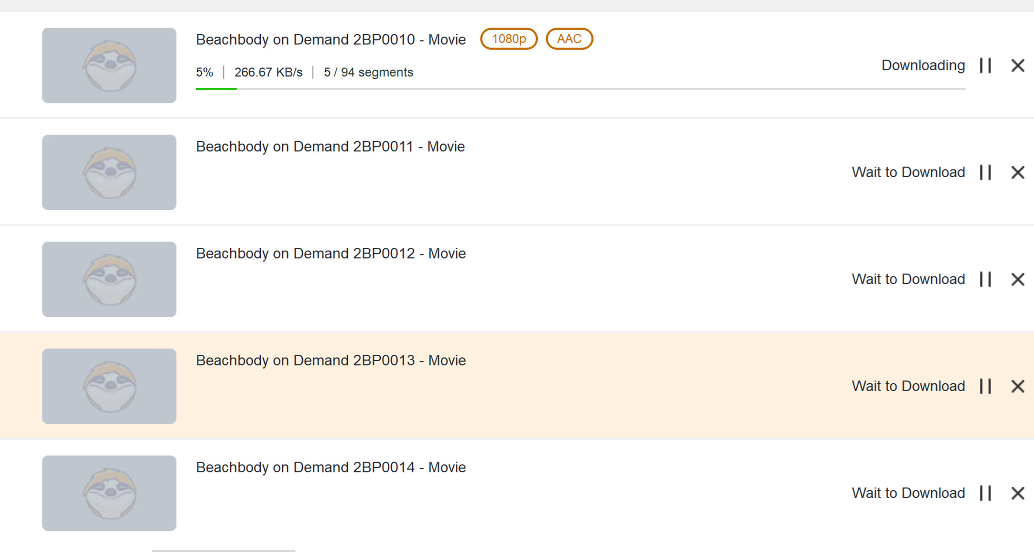1034x552 pixels.
Task: Open the 2BP0010 sloth thumbnail
Action: [x=109, y=66]
